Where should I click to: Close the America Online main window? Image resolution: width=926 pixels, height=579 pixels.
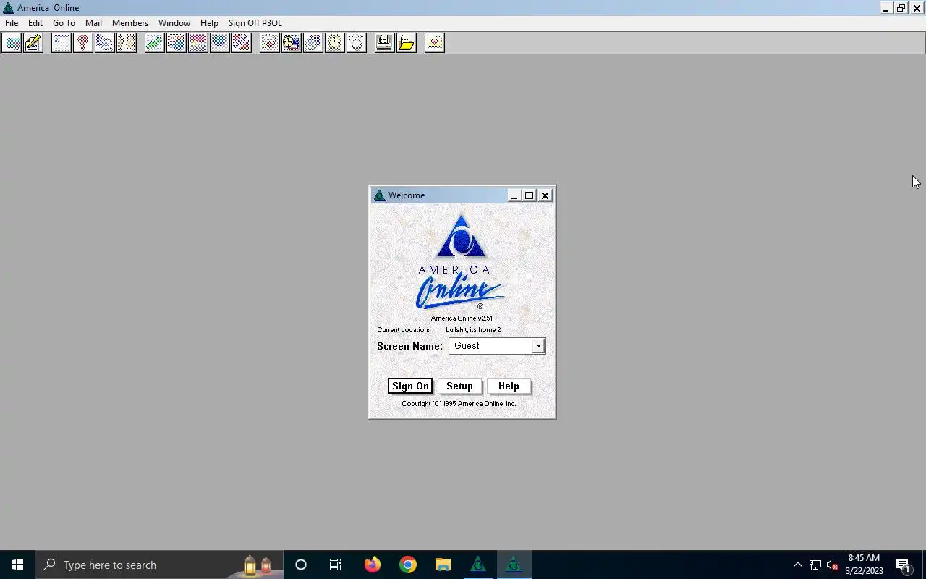917,8
